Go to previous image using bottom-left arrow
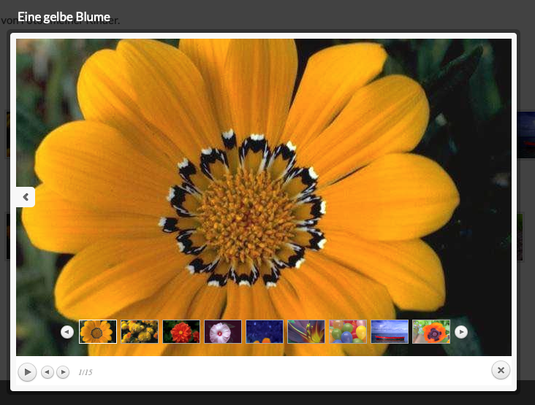Screen dimensions: 535x405 48,372
